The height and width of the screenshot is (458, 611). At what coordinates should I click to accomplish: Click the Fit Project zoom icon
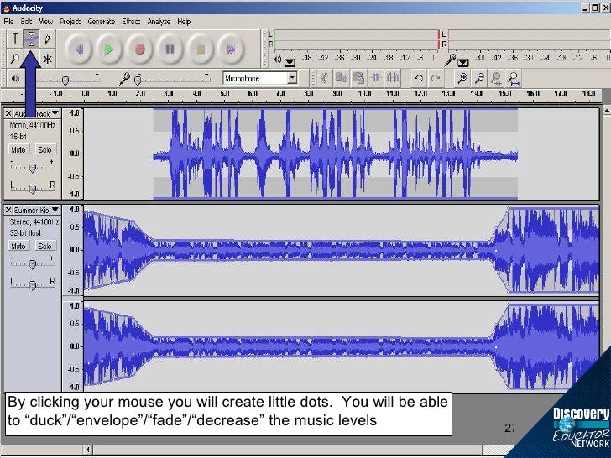point(513,78)
